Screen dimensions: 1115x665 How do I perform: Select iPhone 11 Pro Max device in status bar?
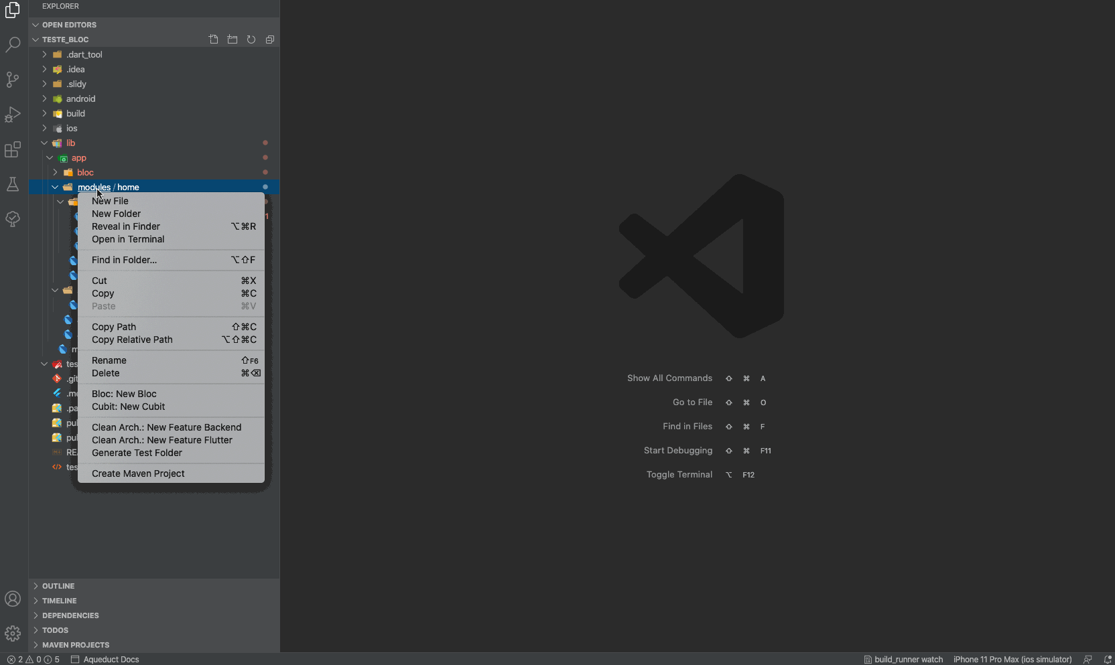coord(1012,660)
